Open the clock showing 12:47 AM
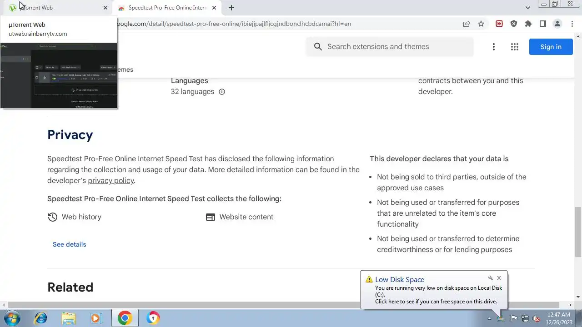582x327 pixels. (x=559, y=318)
